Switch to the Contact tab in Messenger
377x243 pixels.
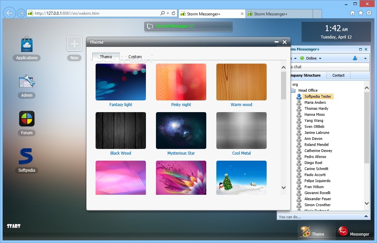[338, 75]
